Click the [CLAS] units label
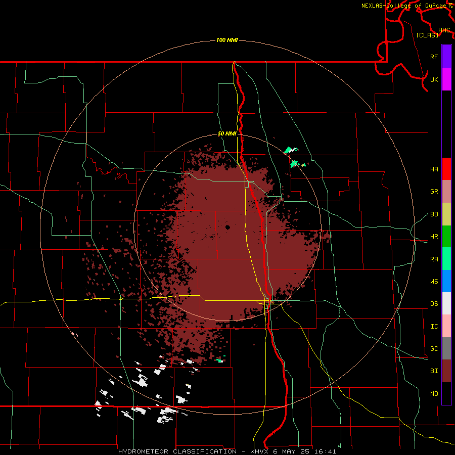 coord(427,35)
